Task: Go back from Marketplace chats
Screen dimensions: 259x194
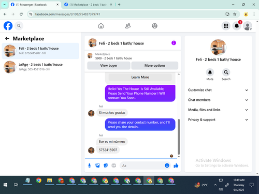Action: pyautogui.click(x=7, y=38)
